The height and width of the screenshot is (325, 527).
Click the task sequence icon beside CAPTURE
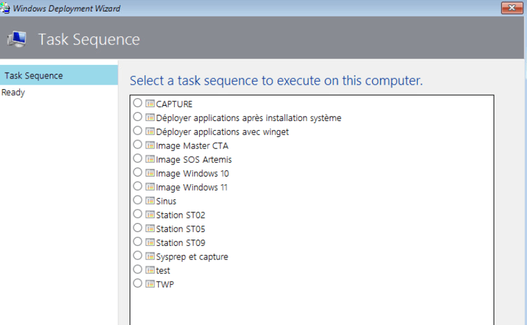pyautogui.click(x=150, y=104)
